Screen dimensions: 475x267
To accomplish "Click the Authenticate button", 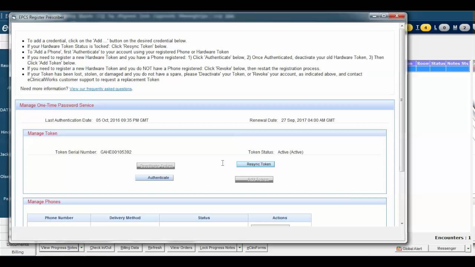I will pos(154,178).
